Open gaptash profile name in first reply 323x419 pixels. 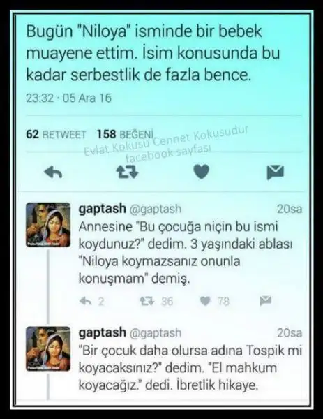pos(103,209)
